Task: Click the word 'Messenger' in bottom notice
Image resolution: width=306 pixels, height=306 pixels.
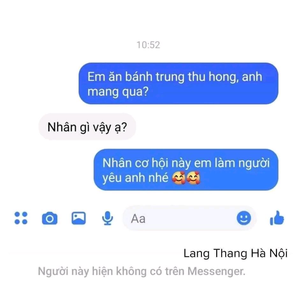Action: click(x=216, y=272)
